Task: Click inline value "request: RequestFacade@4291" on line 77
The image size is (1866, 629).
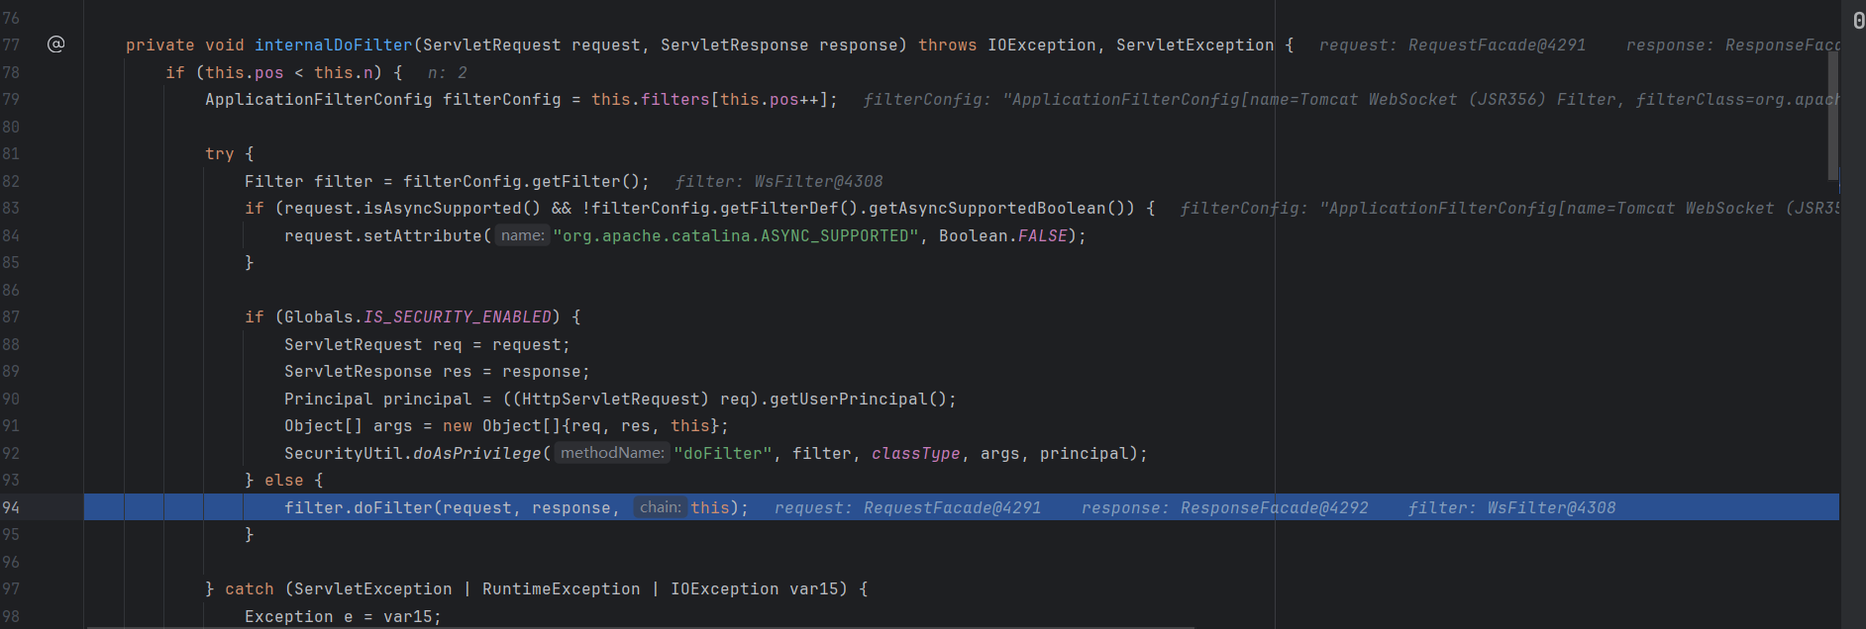Action: pos(1452,45)
